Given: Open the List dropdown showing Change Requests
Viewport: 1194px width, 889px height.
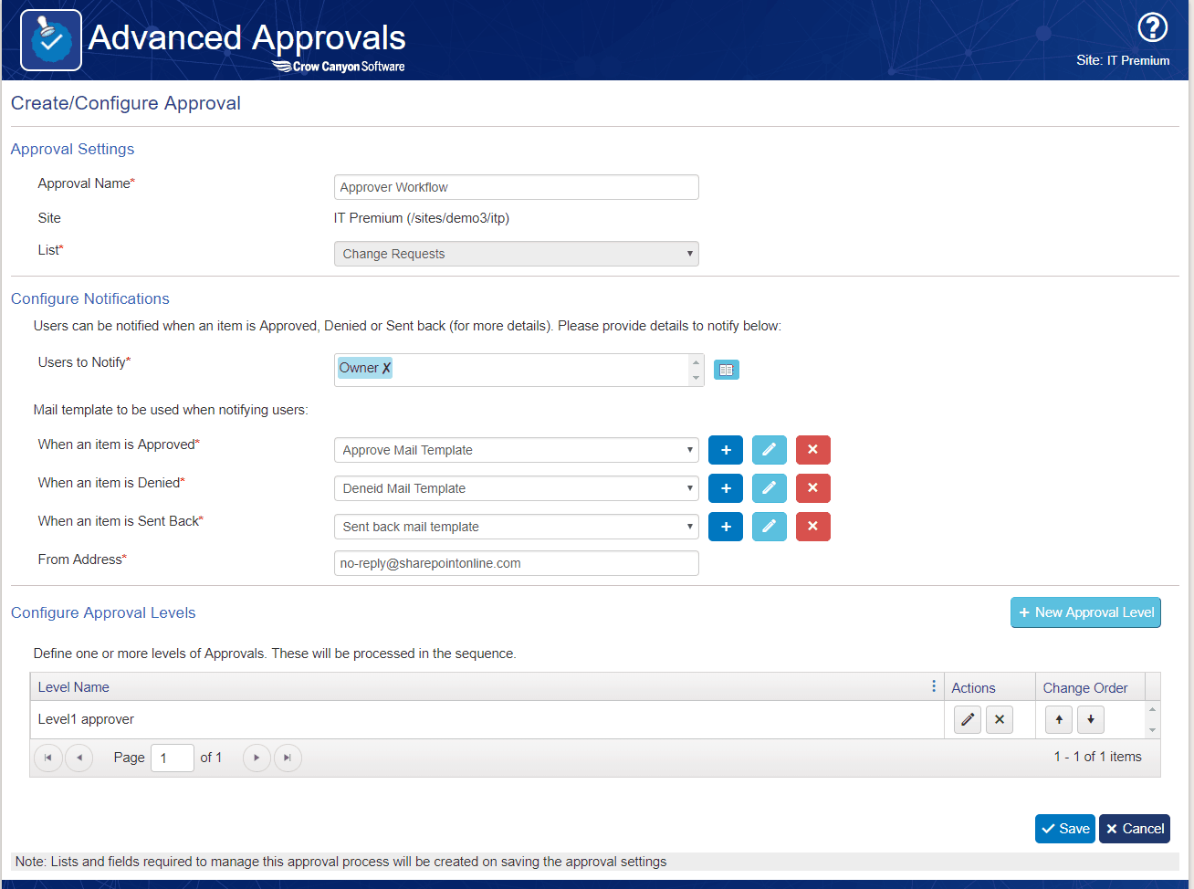Looking at the screenshot, I should (517, 254).
